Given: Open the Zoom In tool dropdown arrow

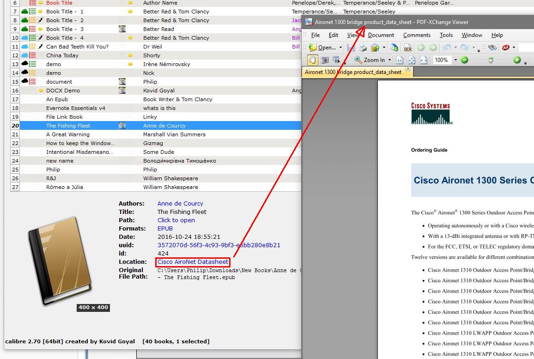Looking at the screenshot, I should tap(389, 60).
